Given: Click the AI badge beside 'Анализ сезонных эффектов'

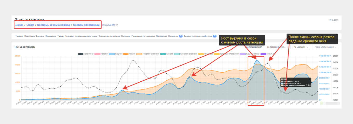Looking at the screenshot, I should pyautogui.click(x=215, y=36).
